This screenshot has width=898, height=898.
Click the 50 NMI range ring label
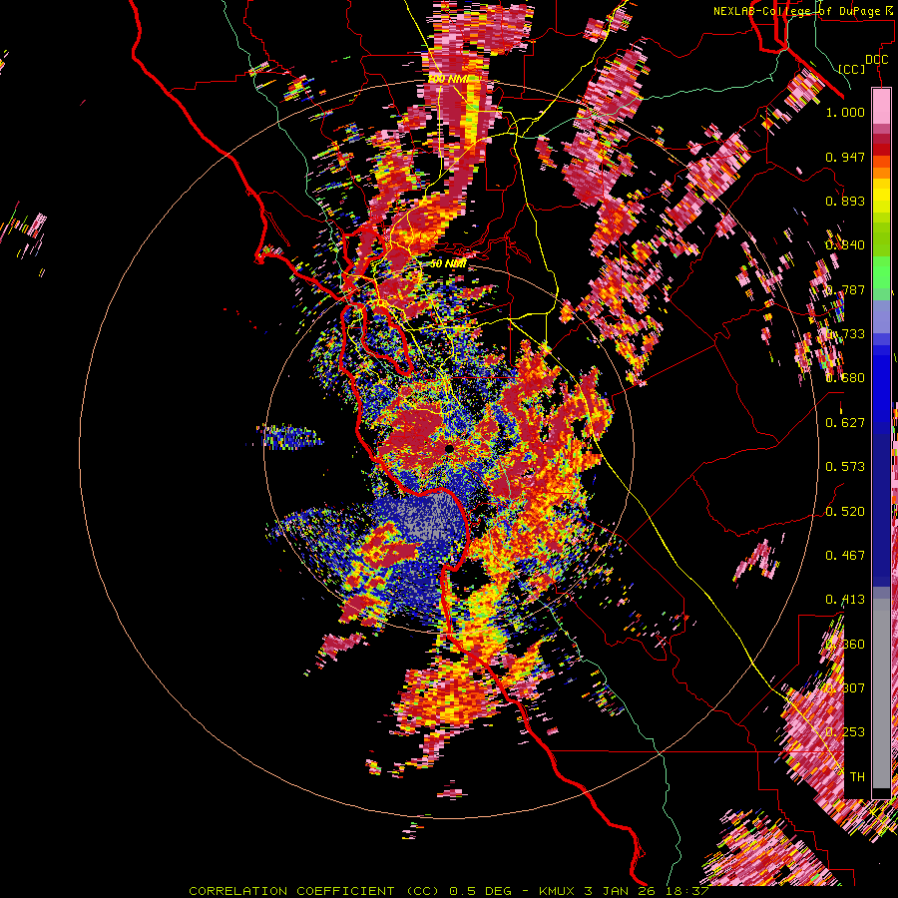tap(448, 263)
